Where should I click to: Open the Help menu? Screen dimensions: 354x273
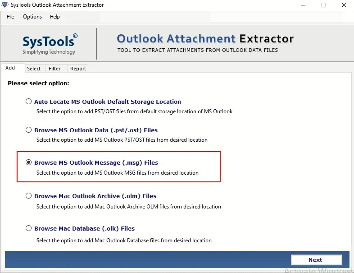[54, 17]
